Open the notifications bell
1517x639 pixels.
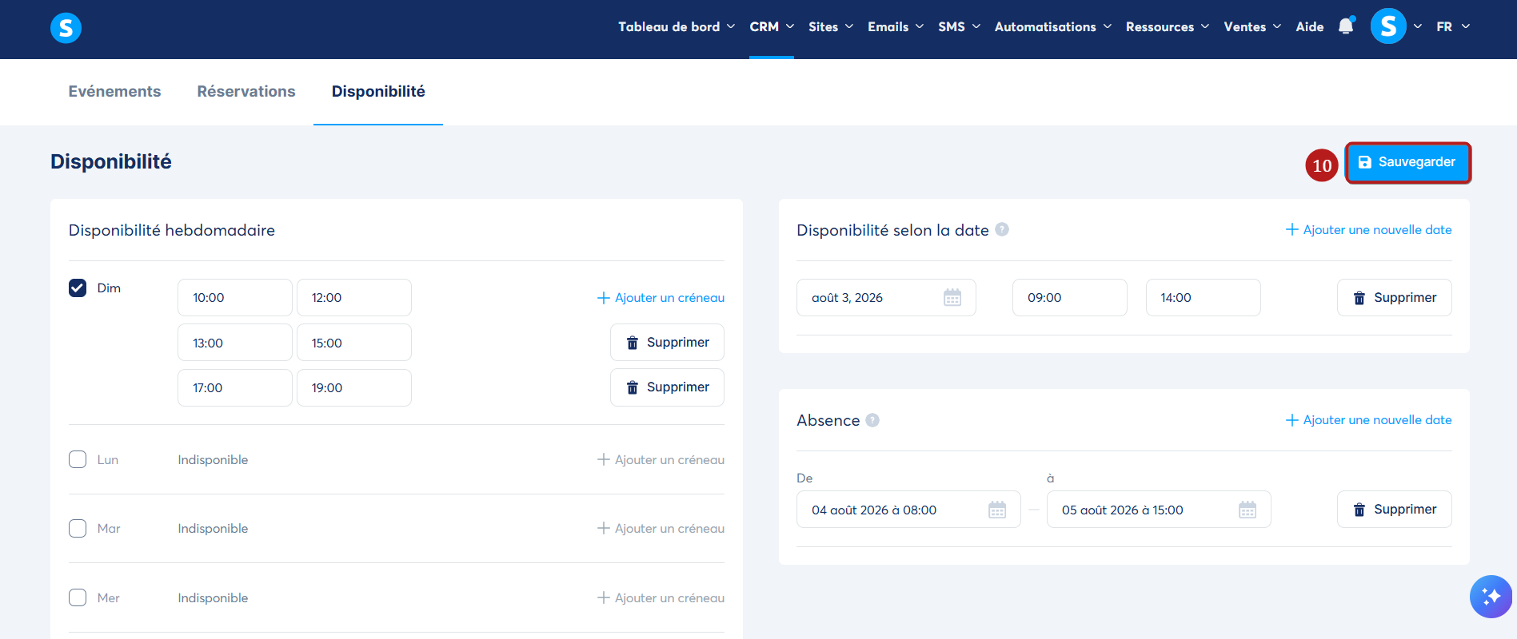point(1346,26)
